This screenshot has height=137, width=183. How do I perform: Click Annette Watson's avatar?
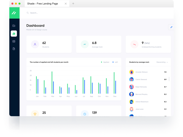[131, 72]
